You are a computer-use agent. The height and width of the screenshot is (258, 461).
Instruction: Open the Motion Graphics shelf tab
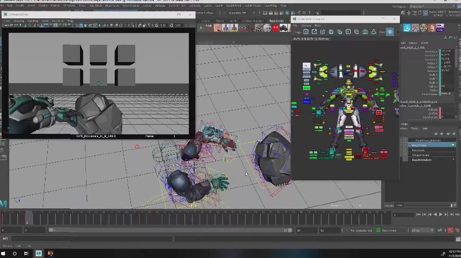(253, 21)
